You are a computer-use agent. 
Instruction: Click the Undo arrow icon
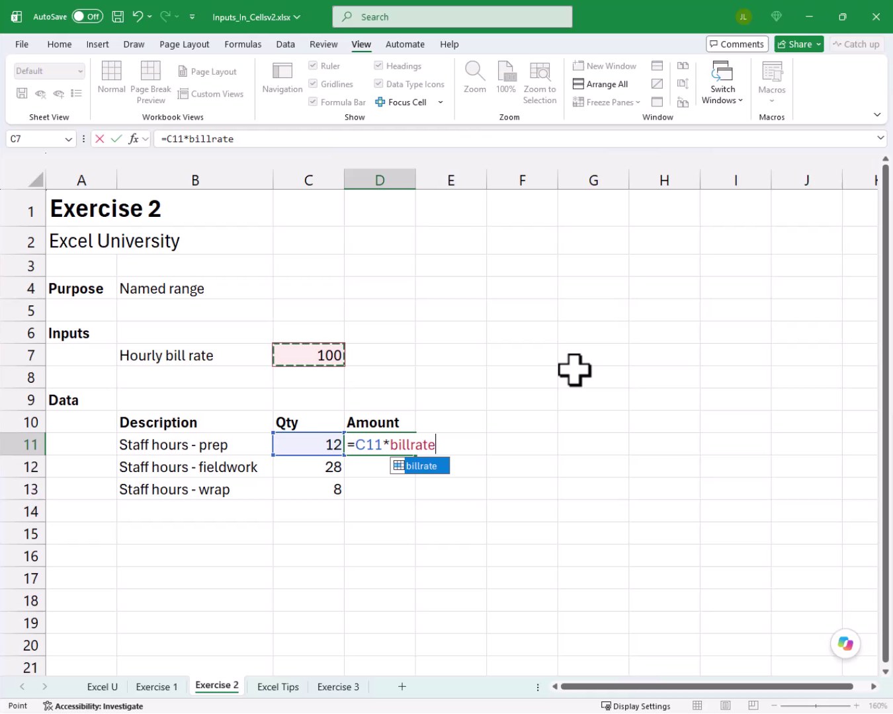pyautogui.click(x=138, y=17)
